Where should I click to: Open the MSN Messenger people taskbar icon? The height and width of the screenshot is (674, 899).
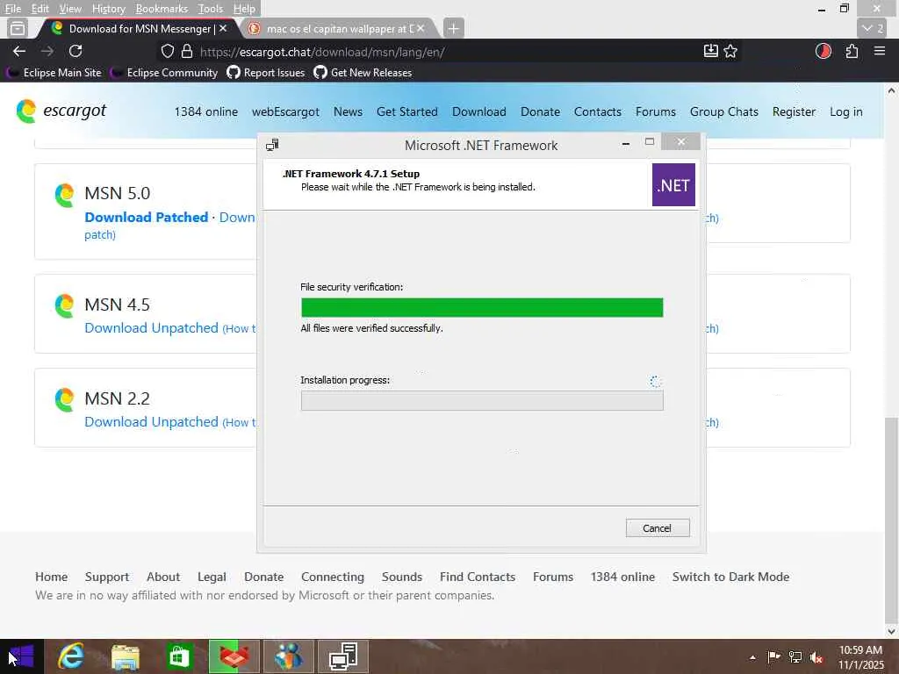coord(288,656)
